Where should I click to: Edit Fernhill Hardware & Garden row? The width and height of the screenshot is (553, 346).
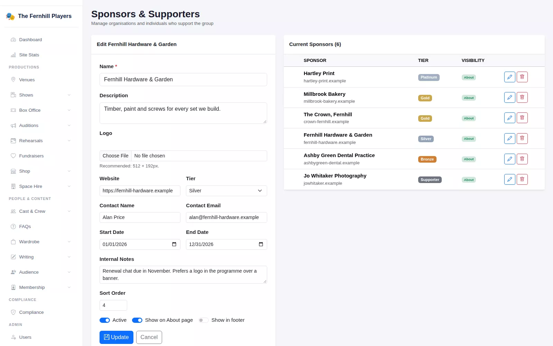pos(509,138)
